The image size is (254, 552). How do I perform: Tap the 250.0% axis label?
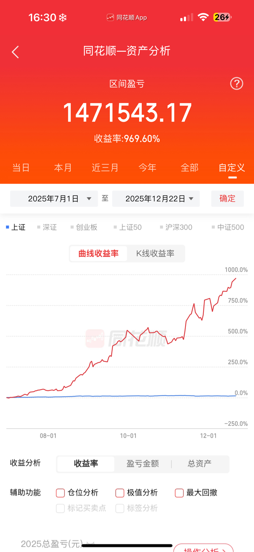[x=238, y=362]
